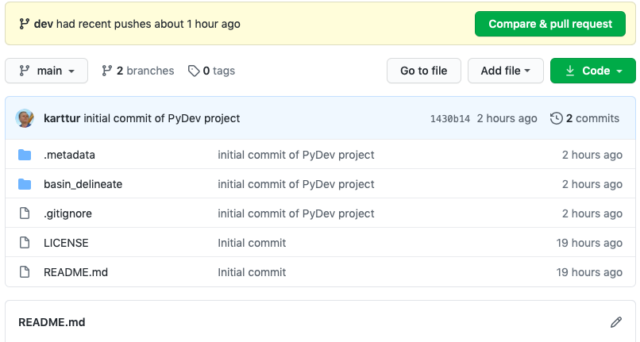This screenshot has height=342, width=640.
Task: Click the tag icon next to tags
Action: 194,71
